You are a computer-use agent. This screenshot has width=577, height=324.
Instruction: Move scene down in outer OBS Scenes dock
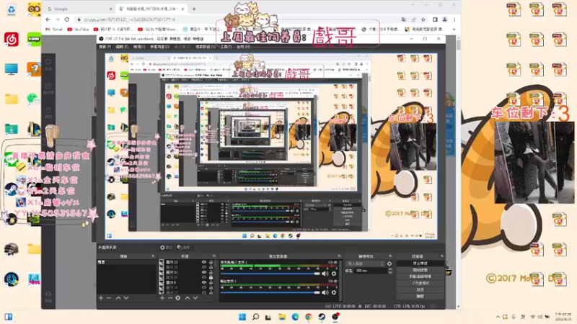126,298
